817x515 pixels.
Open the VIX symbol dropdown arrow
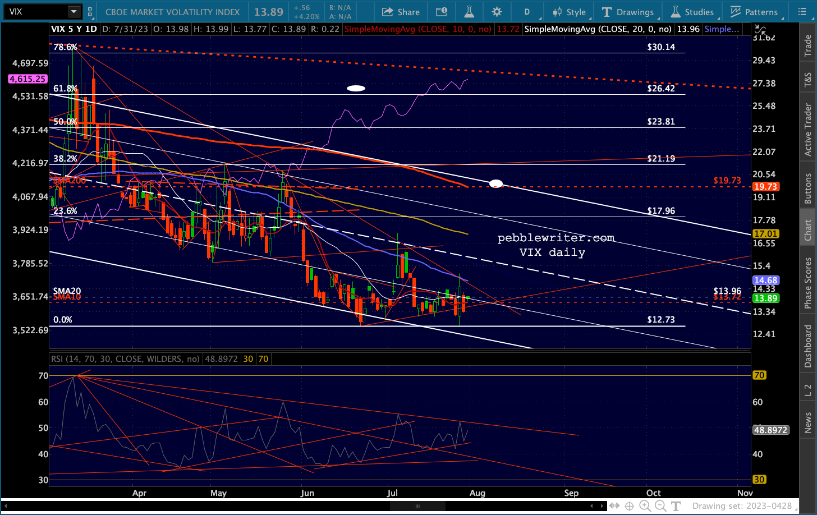(x=74, y=12)
